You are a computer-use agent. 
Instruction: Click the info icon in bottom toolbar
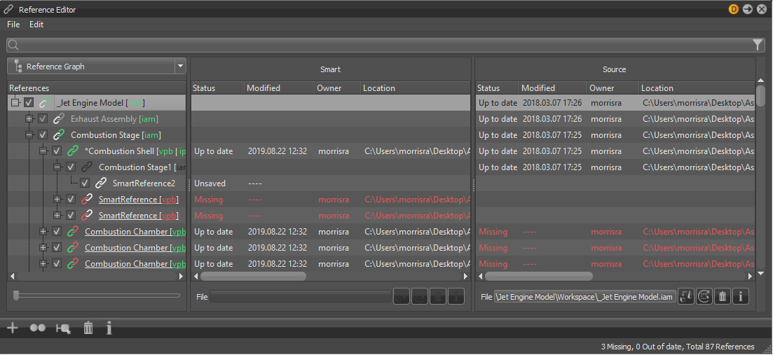coord(109,328)
